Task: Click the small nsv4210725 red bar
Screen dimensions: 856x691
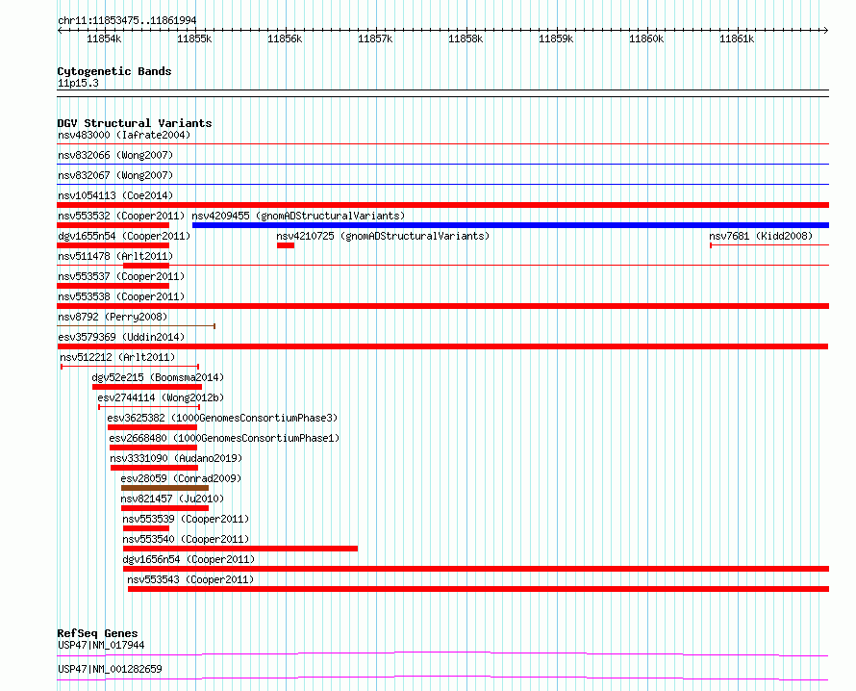Action: 286,245
